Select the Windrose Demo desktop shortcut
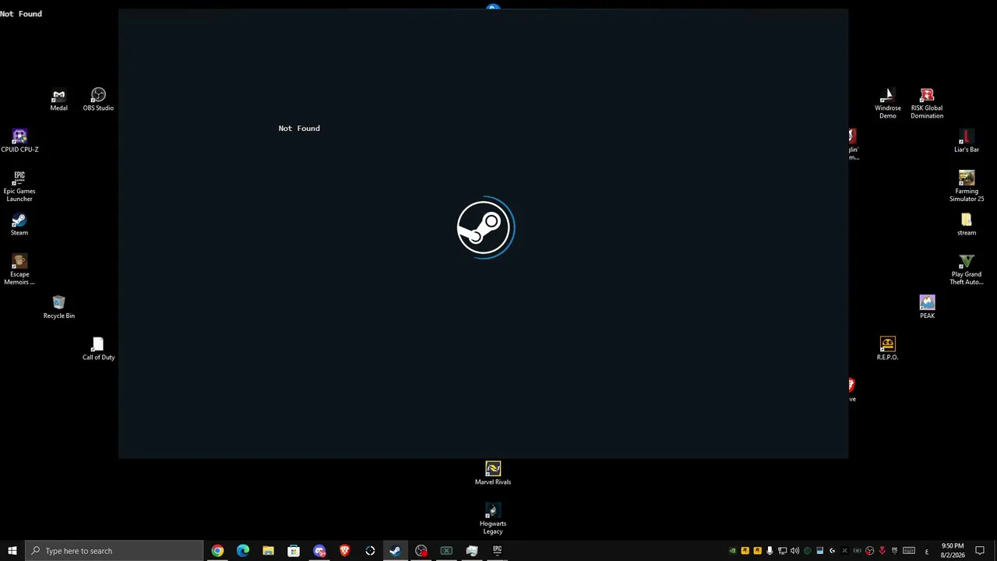 pos(887,104)
